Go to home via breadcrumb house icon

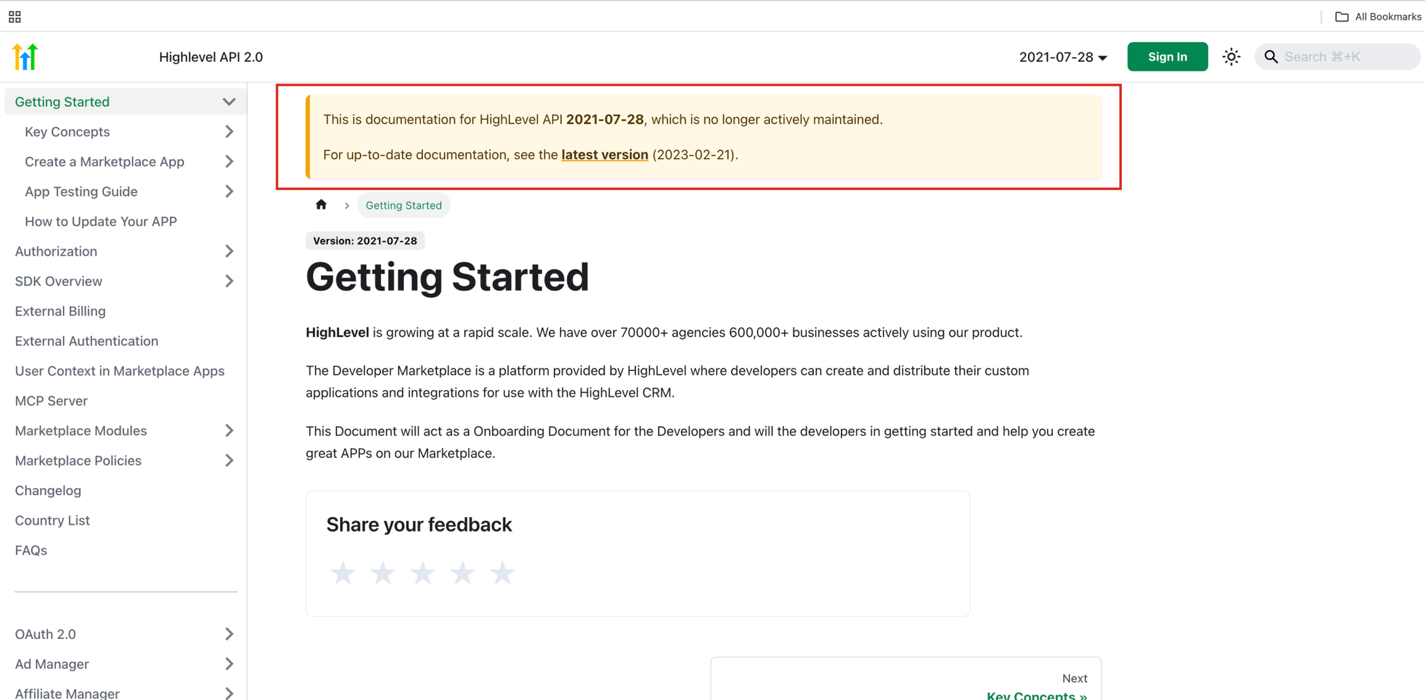point(321,205)
